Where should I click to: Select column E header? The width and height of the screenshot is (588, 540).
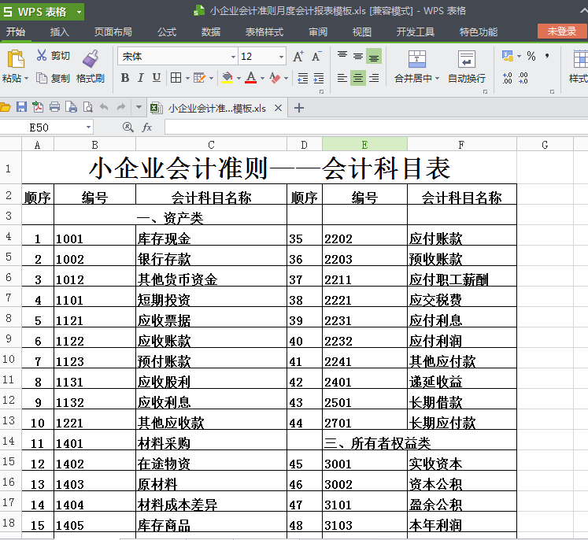click(x=364, y=144)
